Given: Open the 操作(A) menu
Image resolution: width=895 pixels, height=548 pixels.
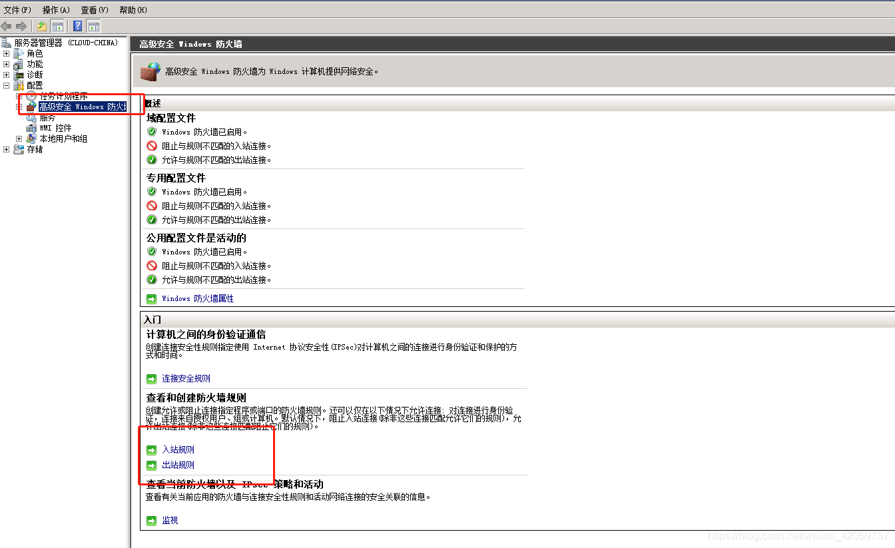Looking at the screenshot, I should point(56,10).
